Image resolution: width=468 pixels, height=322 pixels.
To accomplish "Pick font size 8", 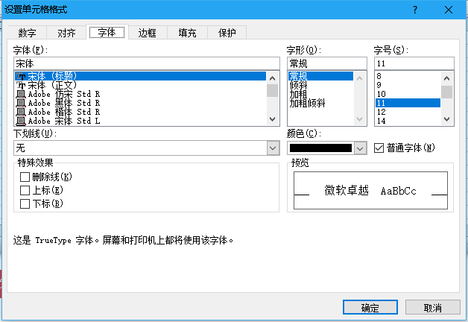I will 408,76.
